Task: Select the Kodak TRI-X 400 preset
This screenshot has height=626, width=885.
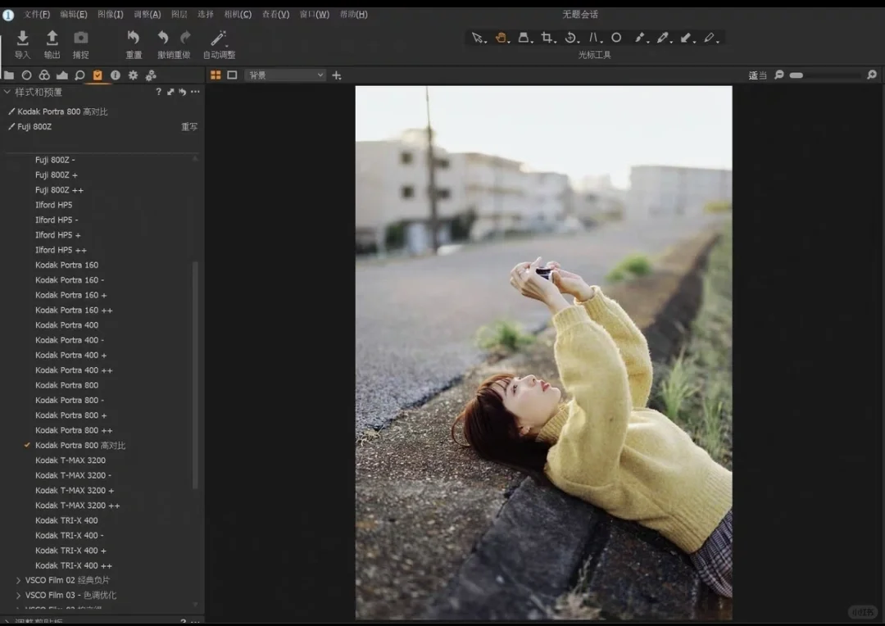Action: click(x=67, y=519)
